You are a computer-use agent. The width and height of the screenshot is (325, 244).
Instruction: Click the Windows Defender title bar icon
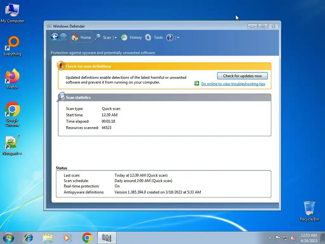[49, 26]
